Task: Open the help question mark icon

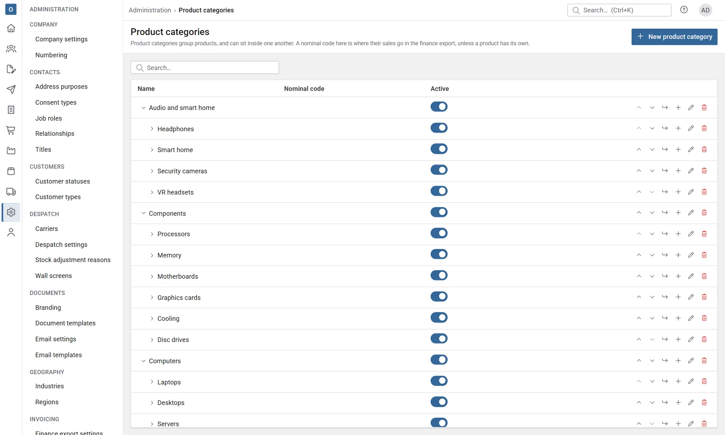Action: 684,10
